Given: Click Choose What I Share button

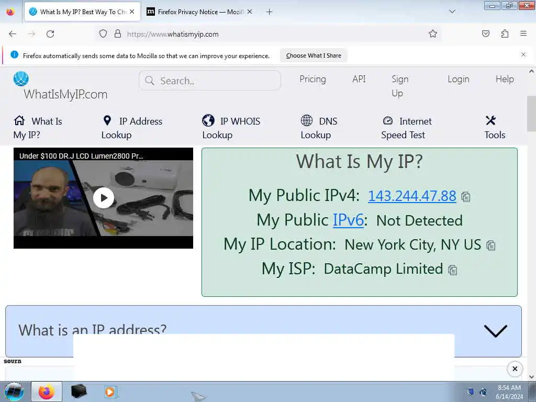Looking at the screenshot, I should (314, 55).
